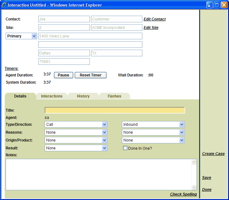Click the site ID field showing 2
The height and width of the screenshot is (200, 229).
tap(64, 27)
